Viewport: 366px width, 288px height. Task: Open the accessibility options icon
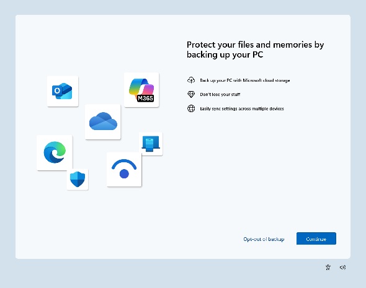328,268
